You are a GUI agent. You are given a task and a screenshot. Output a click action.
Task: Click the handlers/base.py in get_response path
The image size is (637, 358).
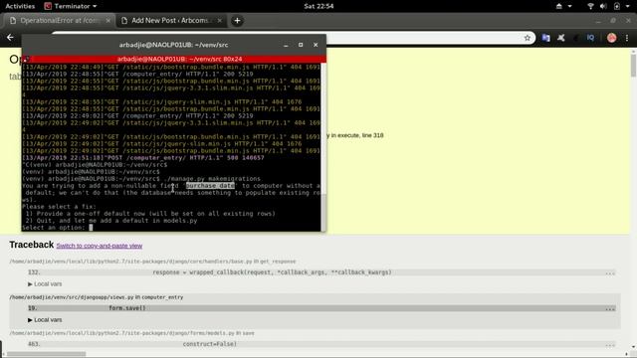(x=152, y=262)
